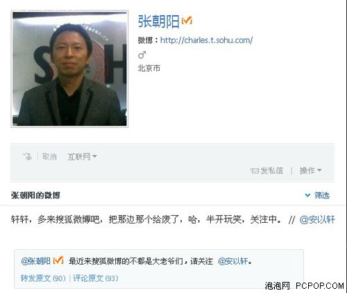Click 转发原文 (90) repost link
347x293 pixels.
43,278
